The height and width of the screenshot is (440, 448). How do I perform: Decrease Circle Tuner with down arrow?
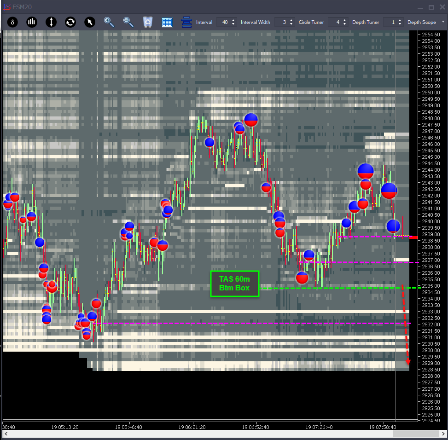pos(344,24)
